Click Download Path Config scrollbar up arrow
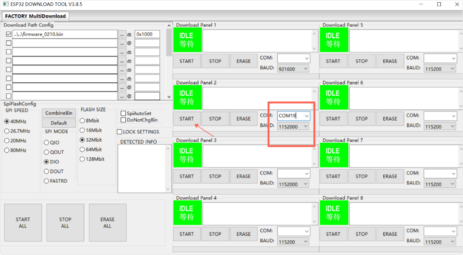This screenshot has width=463, height=255. 169,26
